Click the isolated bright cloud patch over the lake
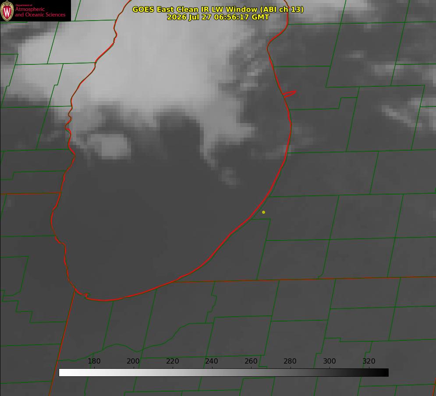Image resolution: width=436 pixels, height=396 pixels. (110, 145)
